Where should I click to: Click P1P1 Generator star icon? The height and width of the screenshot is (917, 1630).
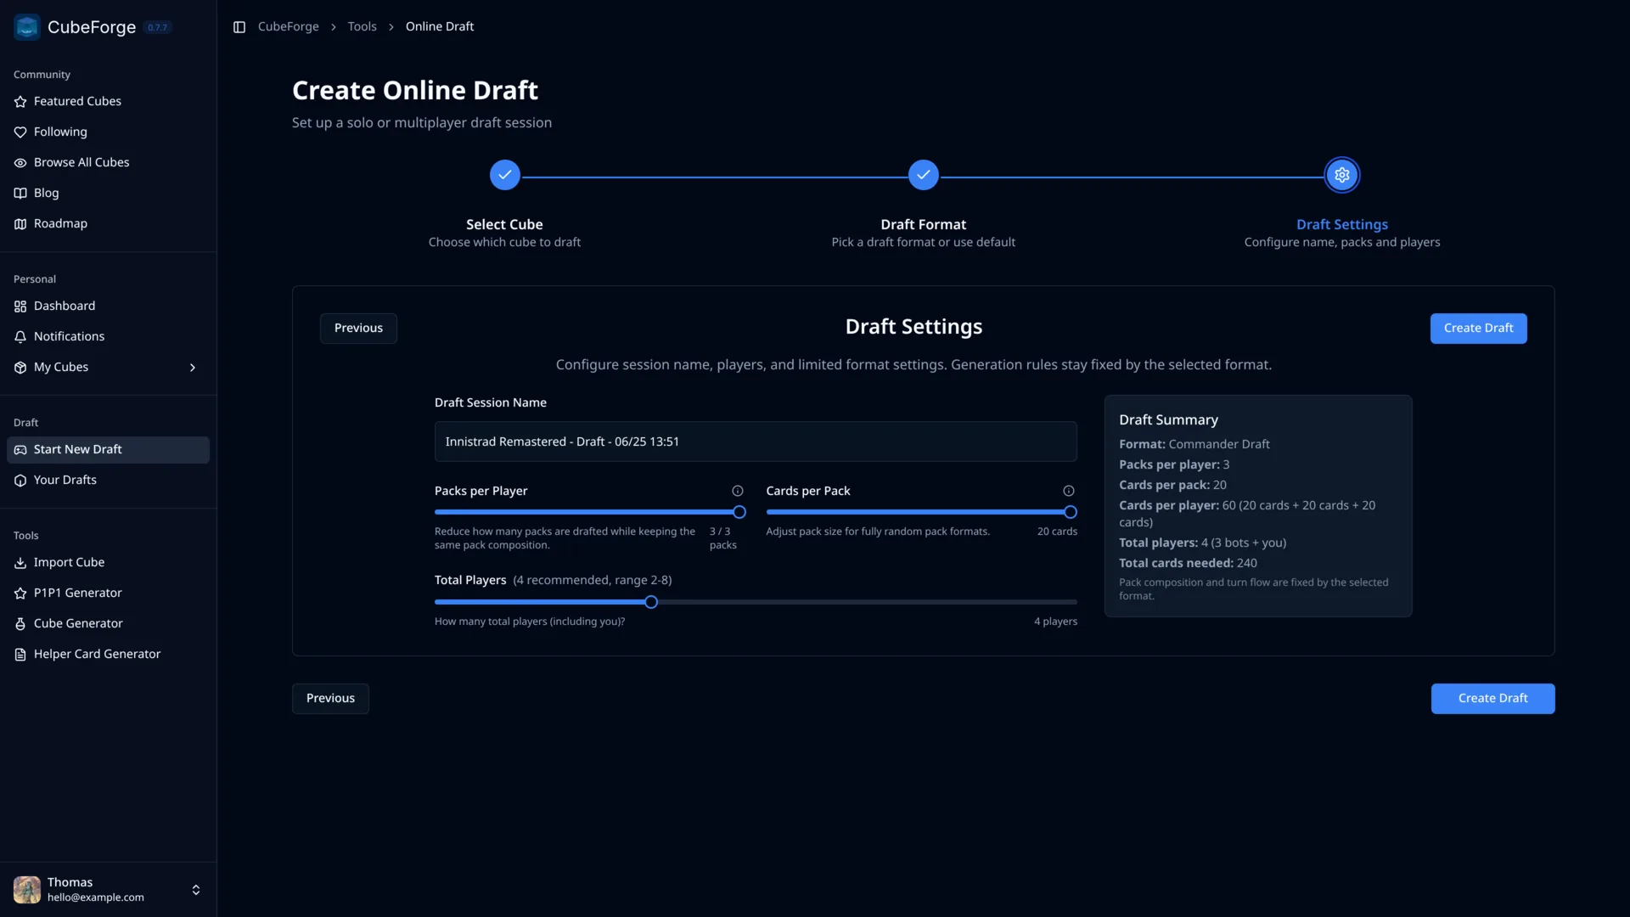click(20, 594)
